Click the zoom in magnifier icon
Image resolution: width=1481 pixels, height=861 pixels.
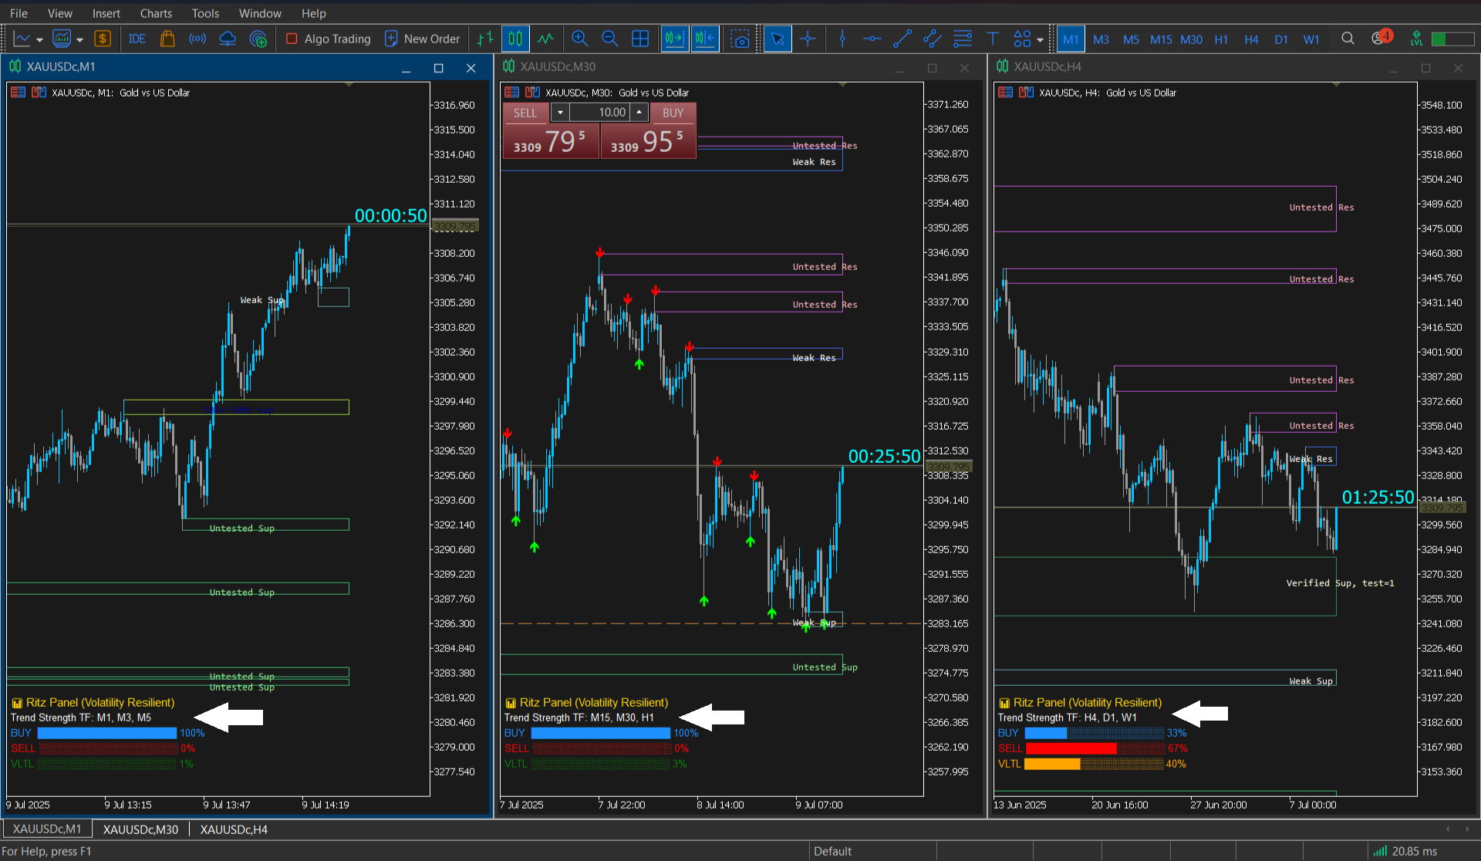click(579, 39)
